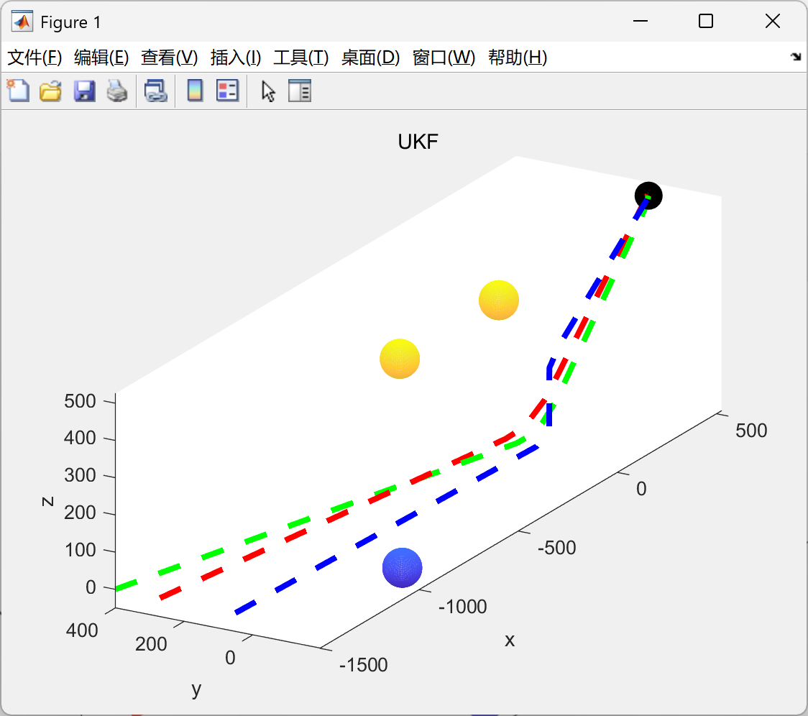Click the y-axis tick label 200
Screen dimensions: 808x716
151,644
